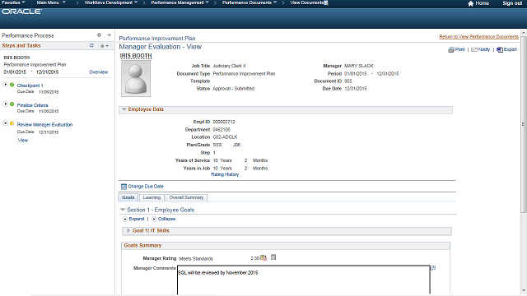Image resolution: width=527 pixels, height=296 pixels.
Task: Click the Change Due Date calendar icon
Action: [124, 187]
